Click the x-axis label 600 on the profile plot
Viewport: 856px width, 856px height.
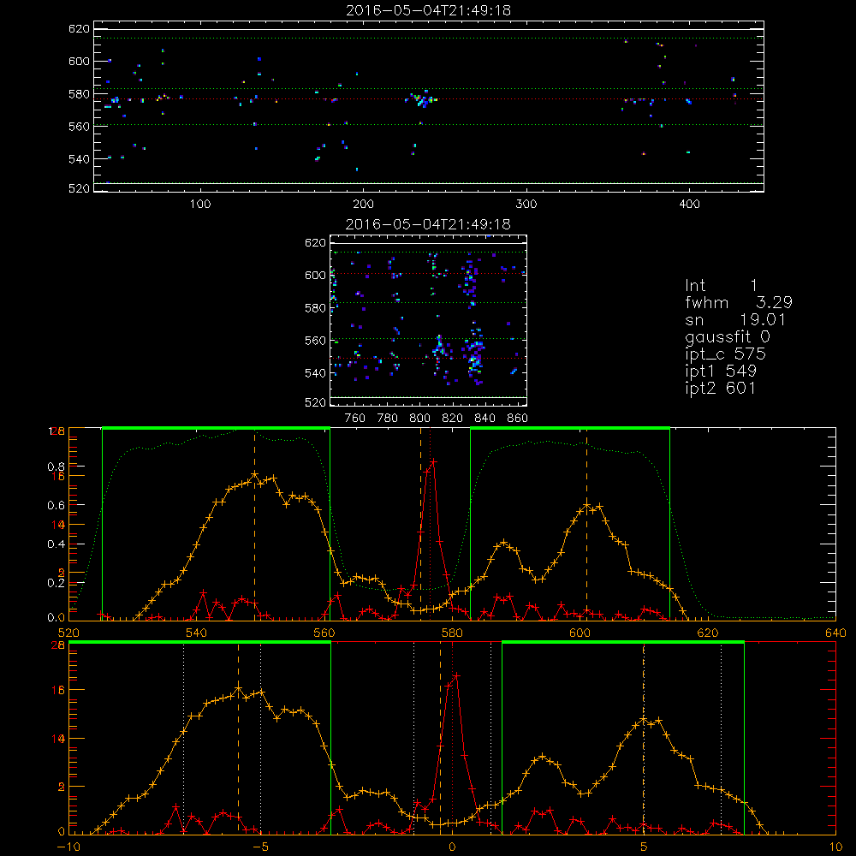(x=580, y=633)
